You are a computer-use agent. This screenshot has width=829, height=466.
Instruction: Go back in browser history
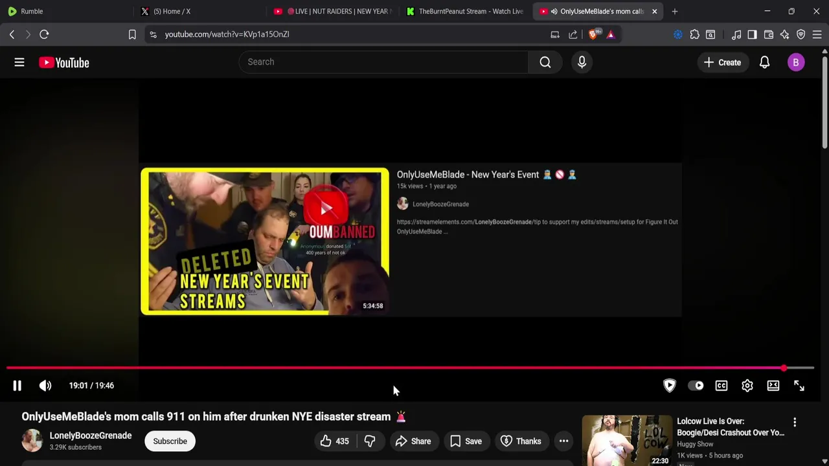pos(12,34)
